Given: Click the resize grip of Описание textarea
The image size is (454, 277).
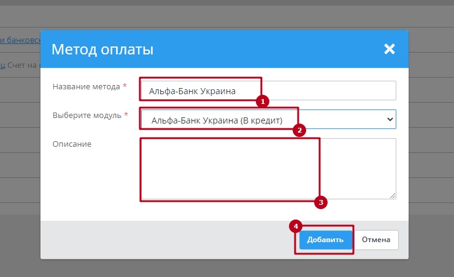Looking at the screenshot, I should 392,195.
